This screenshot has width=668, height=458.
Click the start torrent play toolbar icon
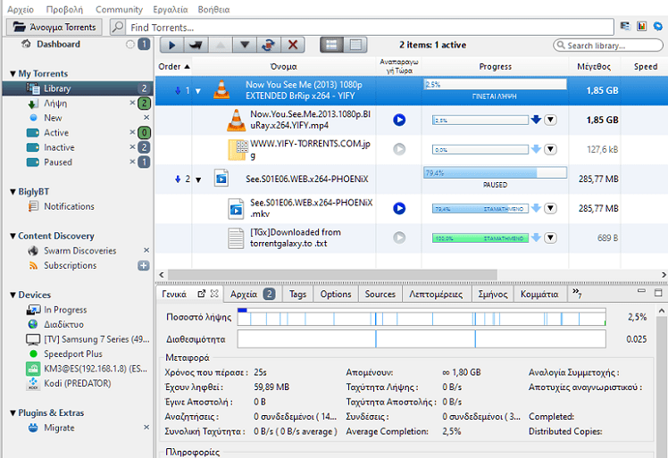(x=172, y=45)
